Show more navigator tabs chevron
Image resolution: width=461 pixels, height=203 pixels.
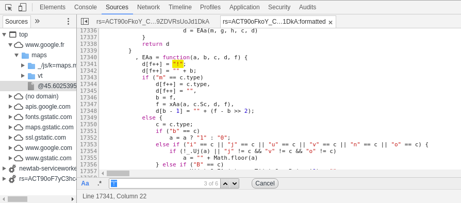37,21
